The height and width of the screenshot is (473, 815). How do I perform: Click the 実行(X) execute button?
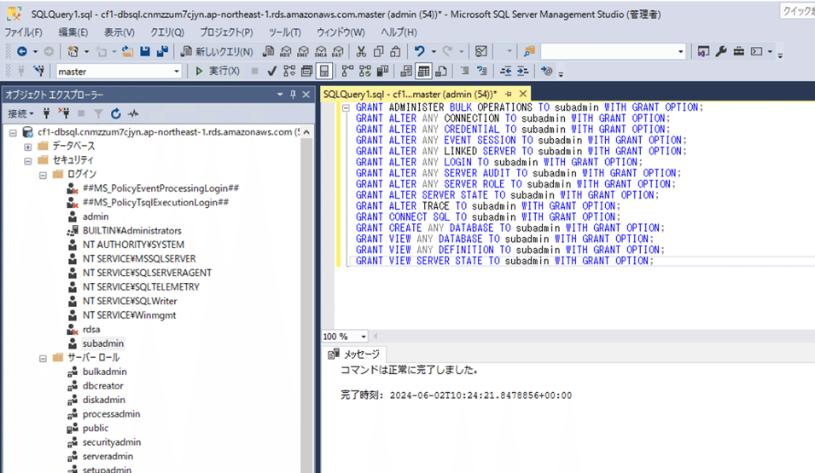pos(218,71)
